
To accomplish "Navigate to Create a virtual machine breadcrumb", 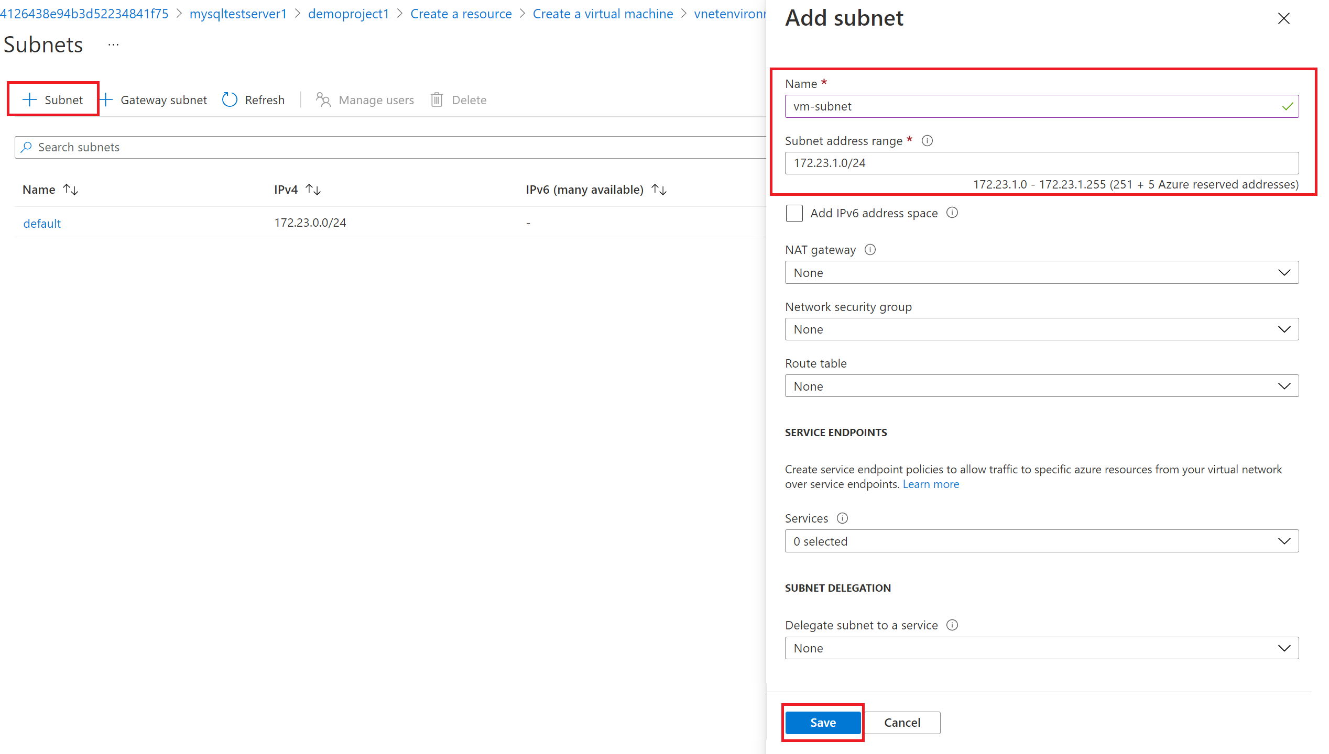I will point(603,14).
